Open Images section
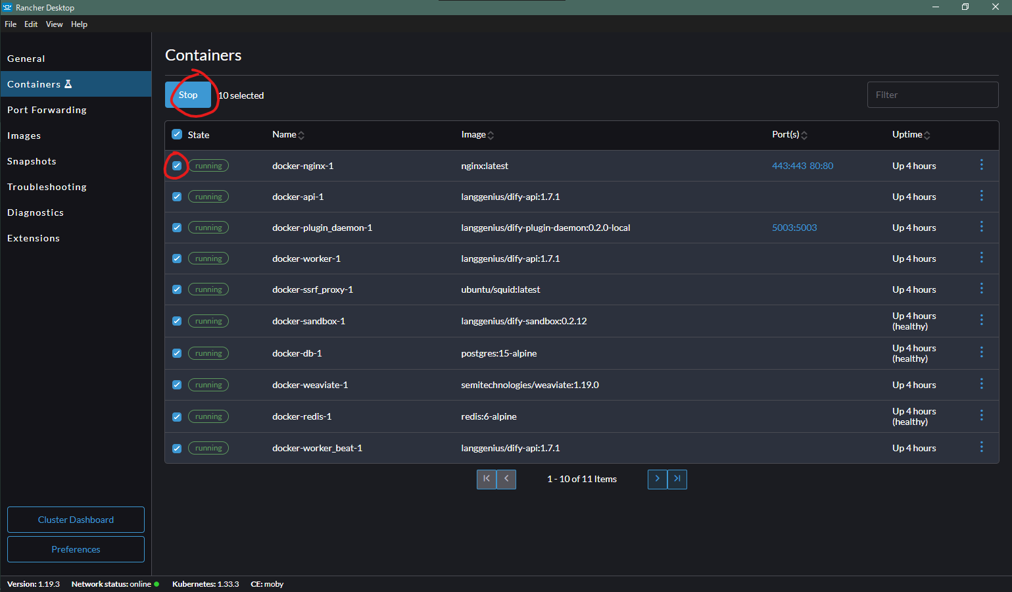 coord(76,136)
